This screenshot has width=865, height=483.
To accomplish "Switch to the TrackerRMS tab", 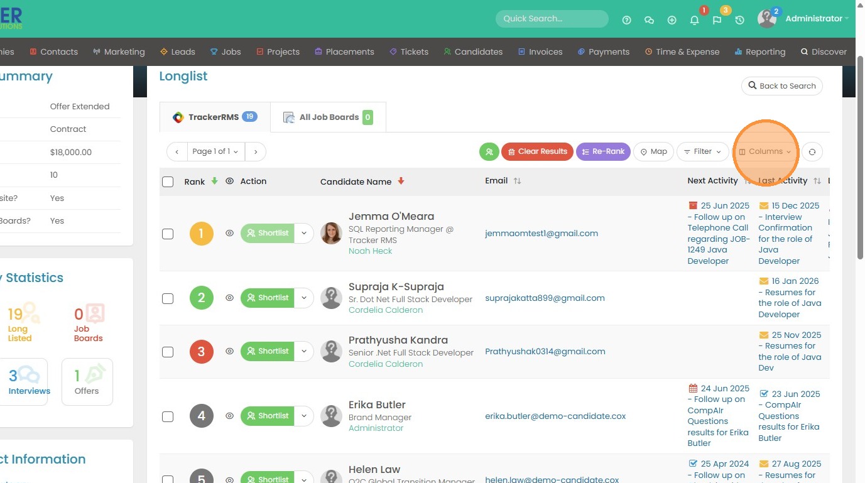I will click(215, 117).
